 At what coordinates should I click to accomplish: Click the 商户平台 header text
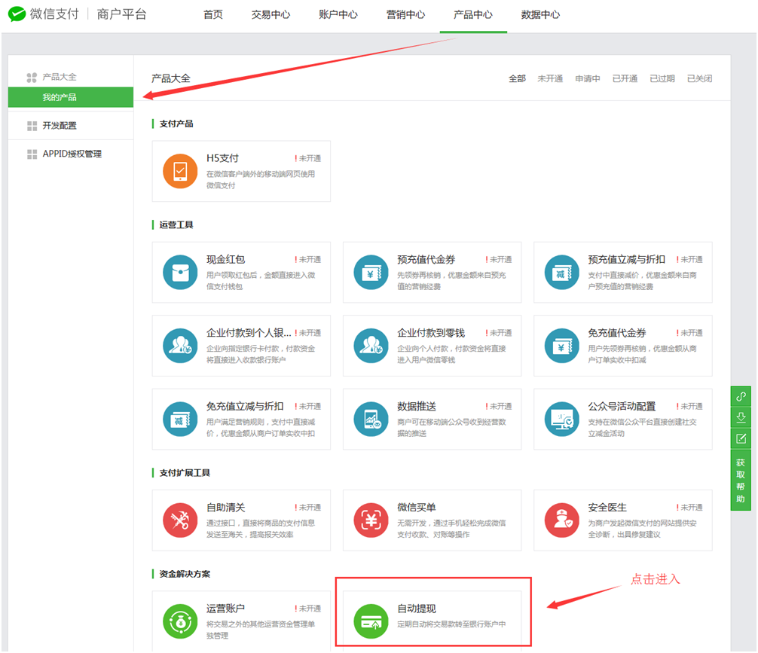click(121, 14)
